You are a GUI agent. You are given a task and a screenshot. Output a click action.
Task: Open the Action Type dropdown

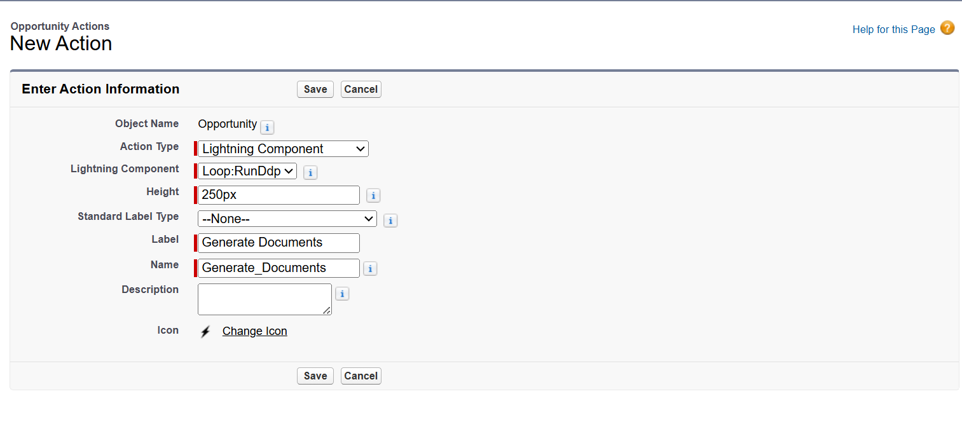tap(283, 149)
